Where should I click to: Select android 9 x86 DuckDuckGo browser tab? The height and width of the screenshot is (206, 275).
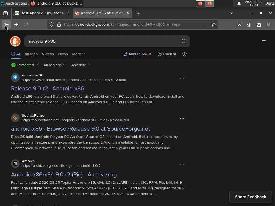[103, 13]
